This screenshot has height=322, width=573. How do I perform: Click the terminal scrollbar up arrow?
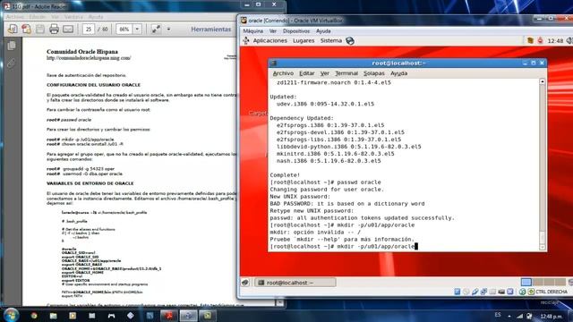(x=543, y=81)
